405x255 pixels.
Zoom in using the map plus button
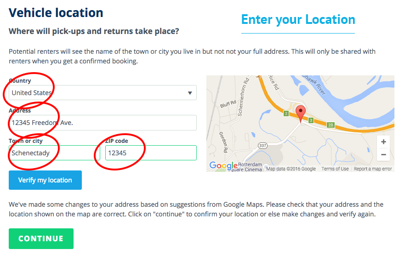(383, 142)
